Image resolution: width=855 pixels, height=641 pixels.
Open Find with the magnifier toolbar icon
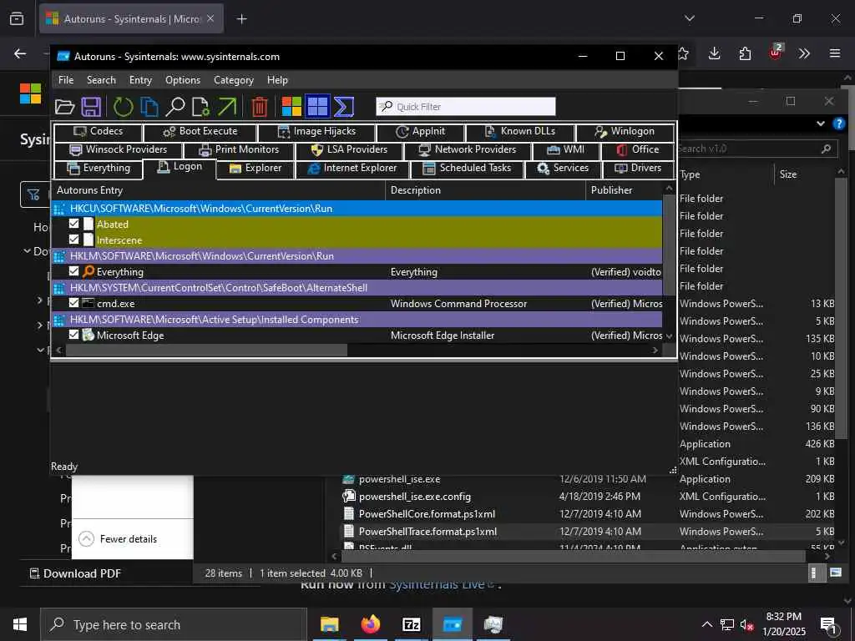(x=175, y=107)
